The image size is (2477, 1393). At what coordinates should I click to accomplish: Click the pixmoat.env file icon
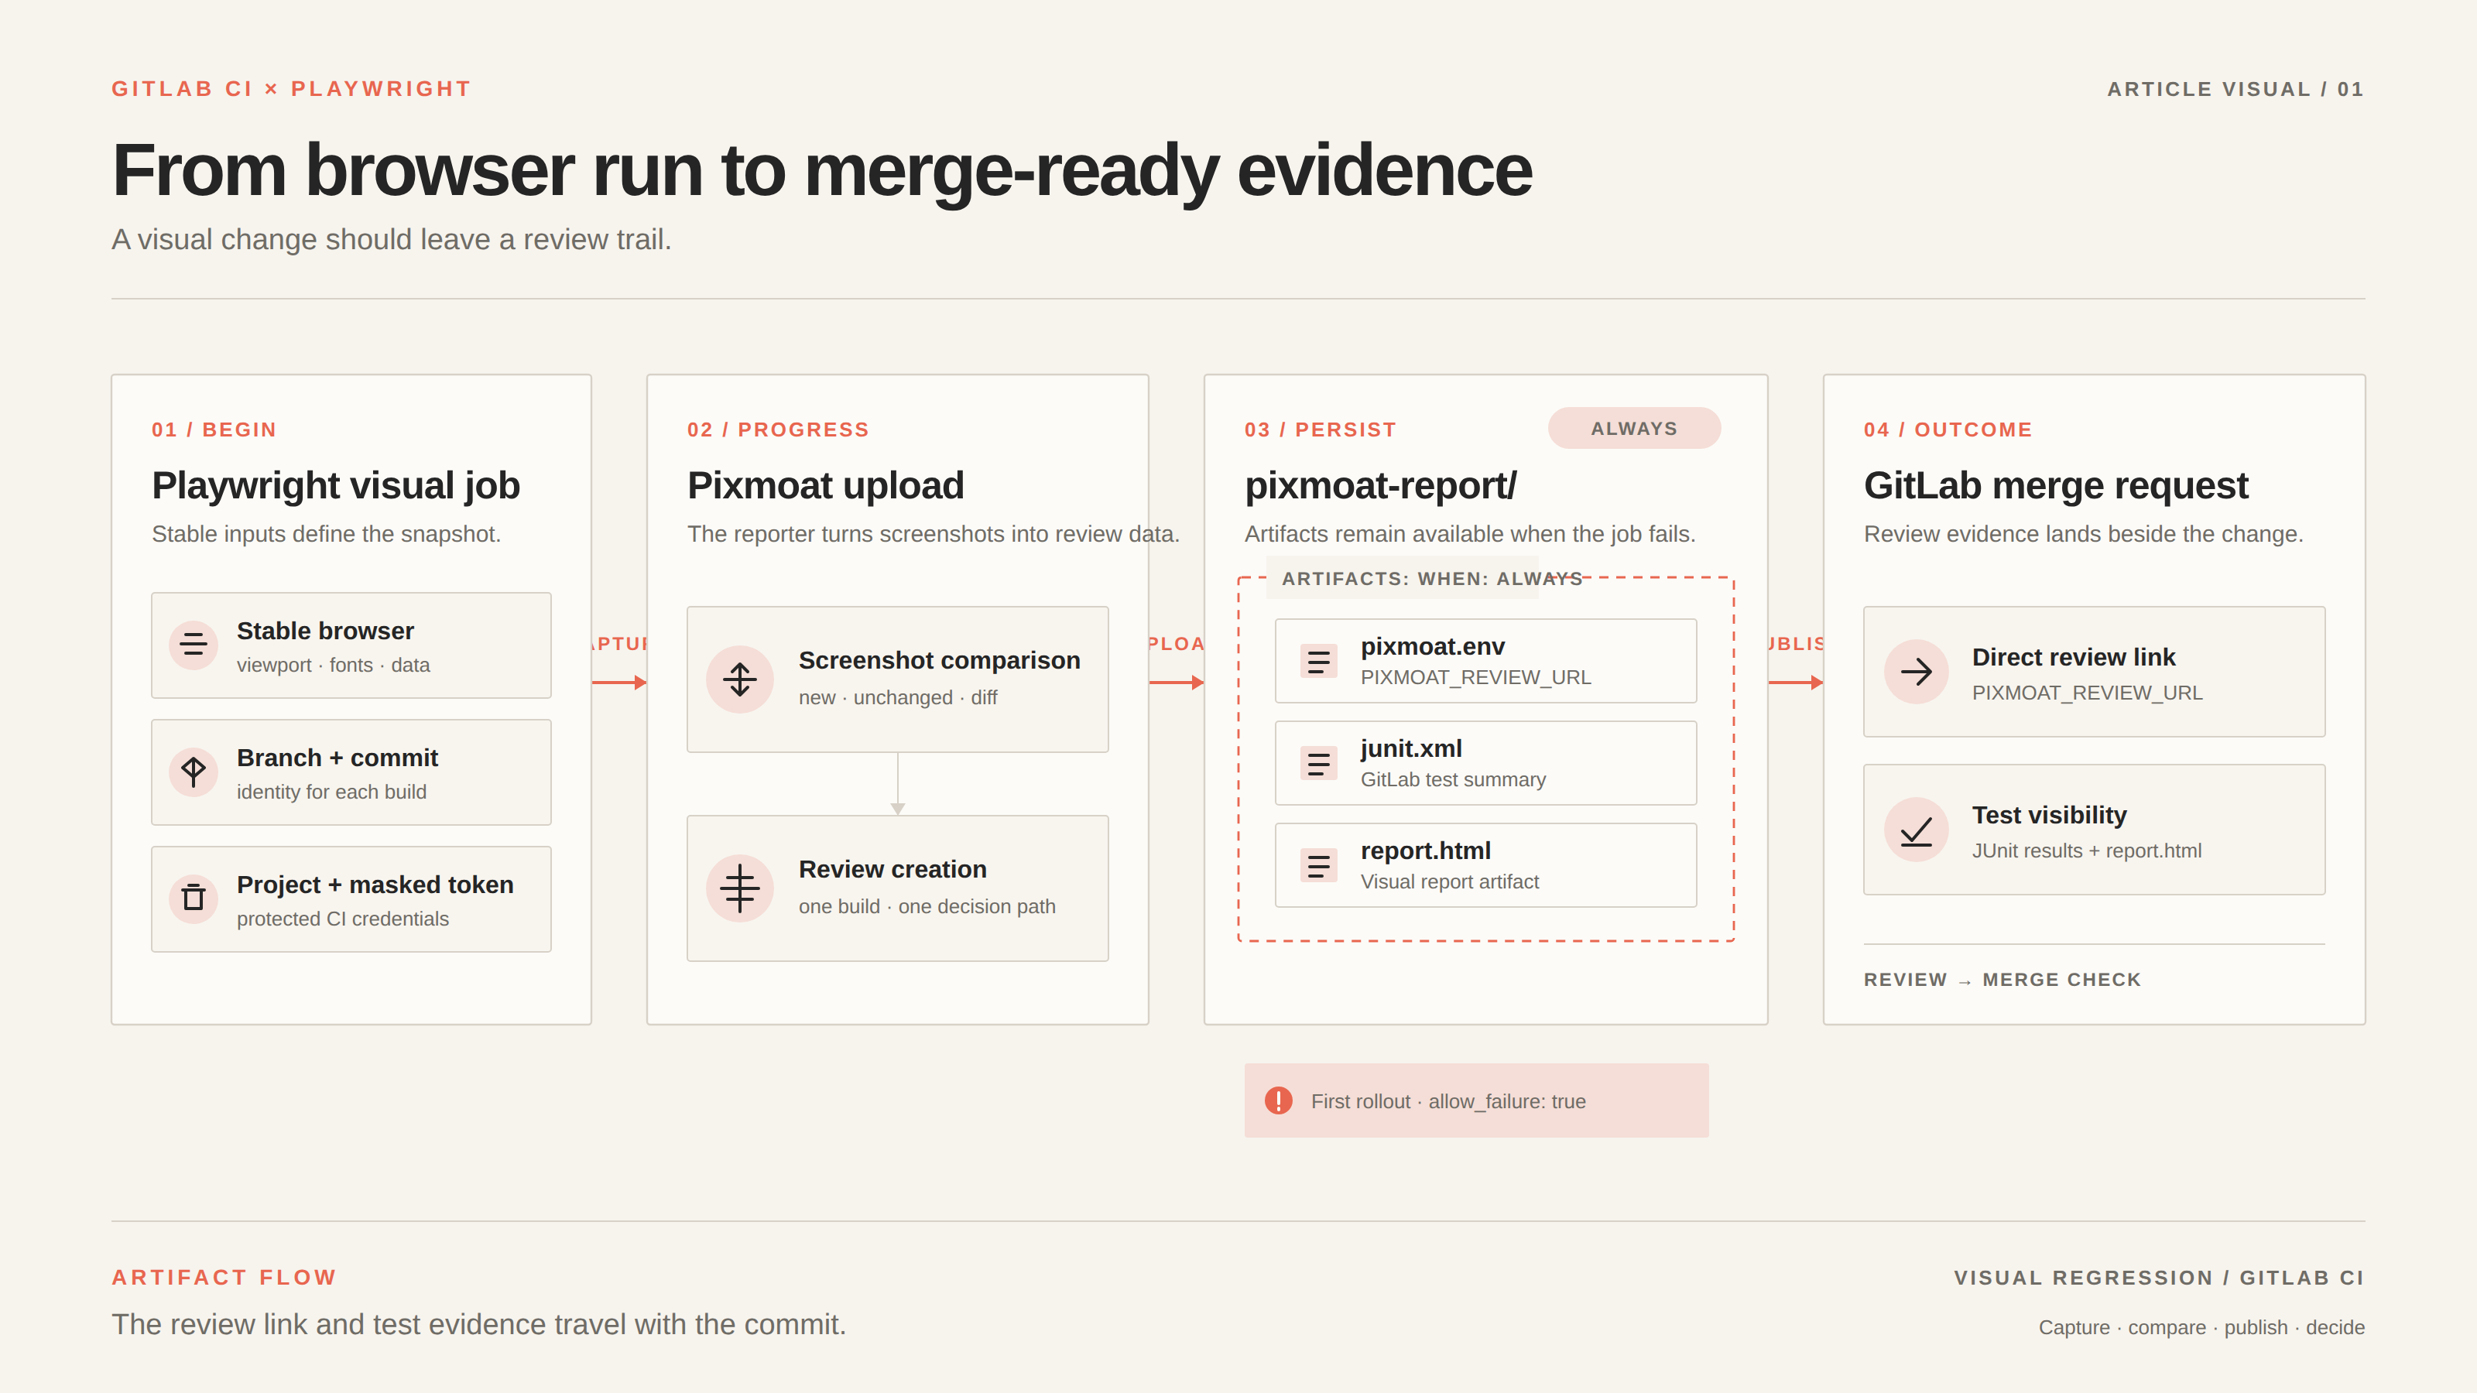click(x=1318, y=662)
